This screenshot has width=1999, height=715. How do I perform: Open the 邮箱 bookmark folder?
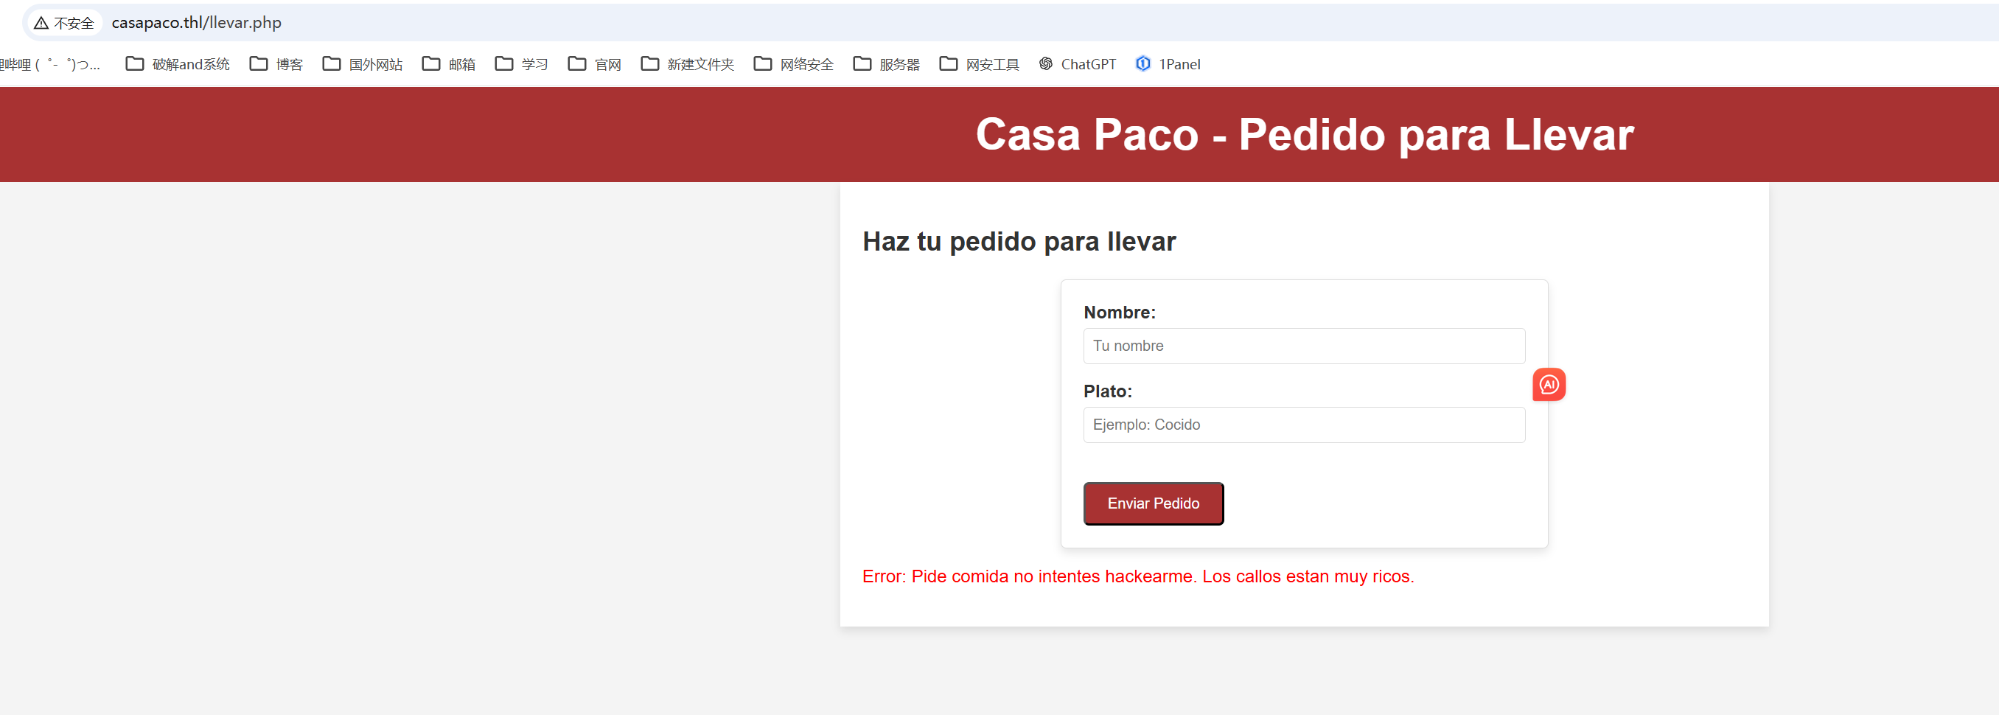tap(449, 64)
